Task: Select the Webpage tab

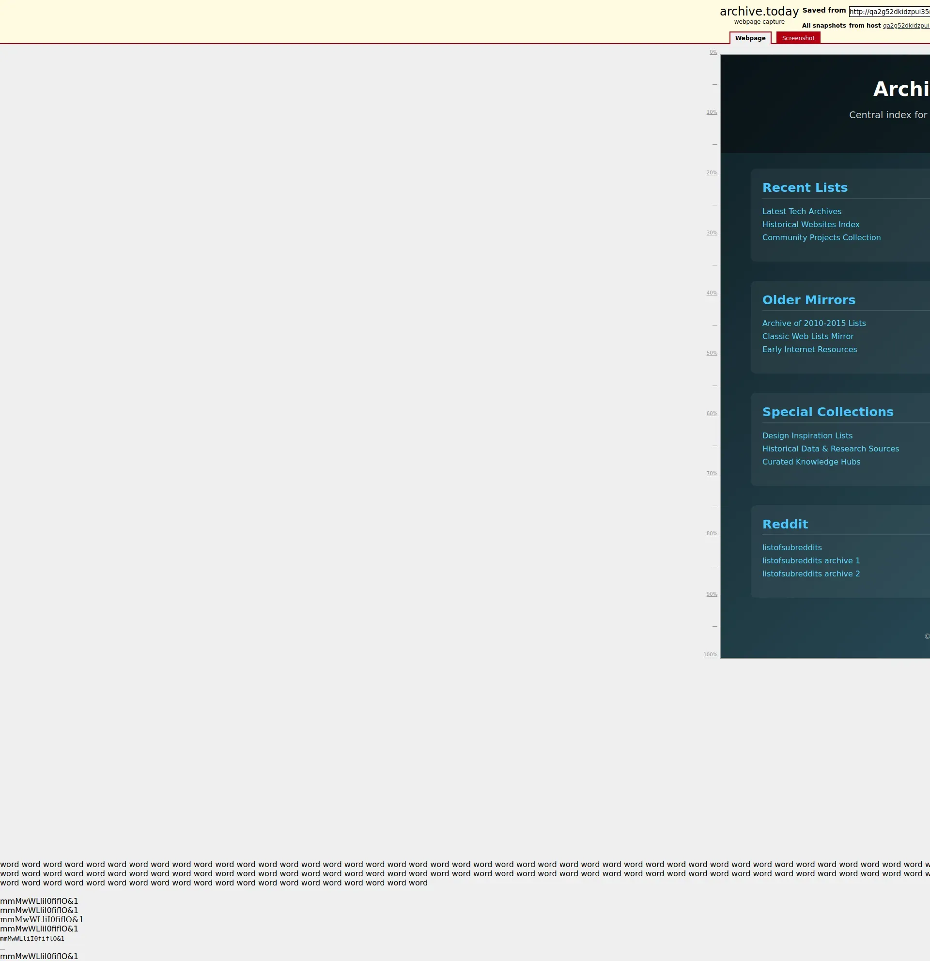Action: pos(750,38)
